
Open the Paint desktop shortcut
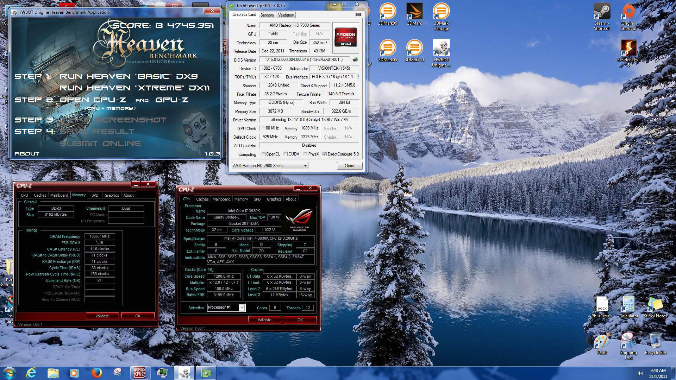[x=602, y=343]
